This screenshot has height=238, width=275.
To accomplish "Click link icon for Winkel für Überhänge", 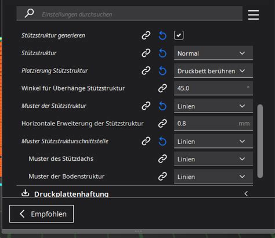I will pyautogui.click(x=162, y=88).
